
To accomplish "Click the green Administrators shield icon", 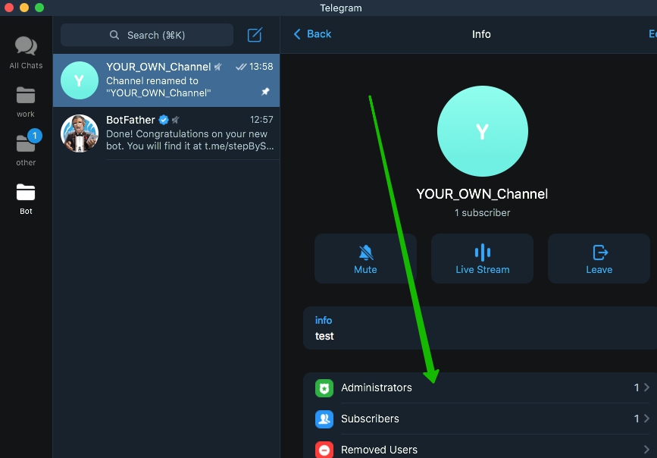I will (324, 388).
